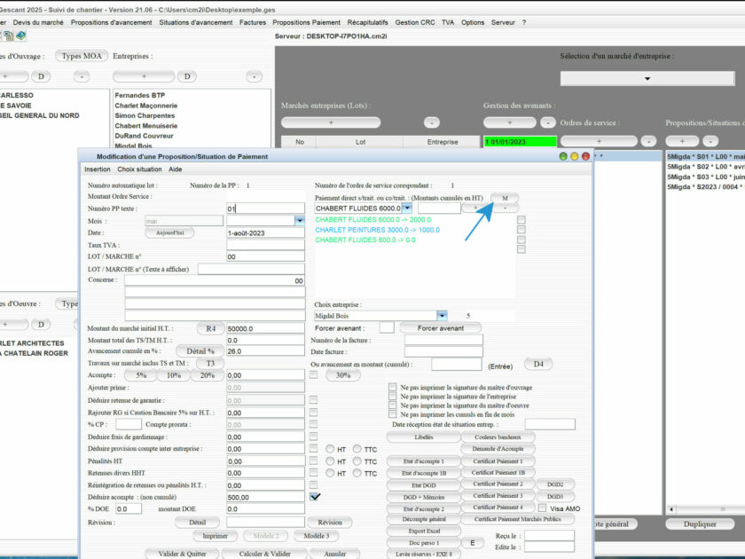Add an ordre de service
Image resolution: width=745 pixels, height=559 pixels.
point(599,141)
